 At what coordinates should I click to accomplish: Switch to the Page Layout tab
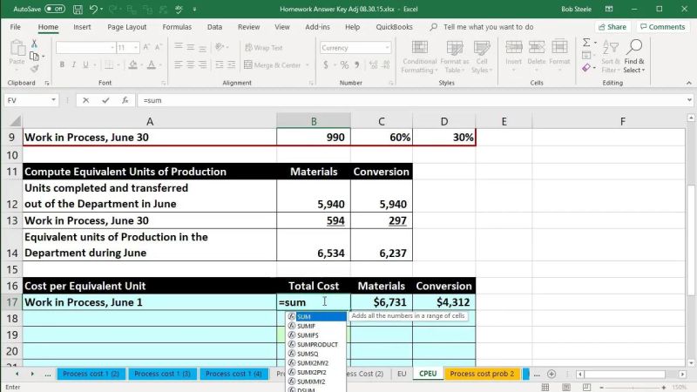pyautogui.click(x=126, y=27)
